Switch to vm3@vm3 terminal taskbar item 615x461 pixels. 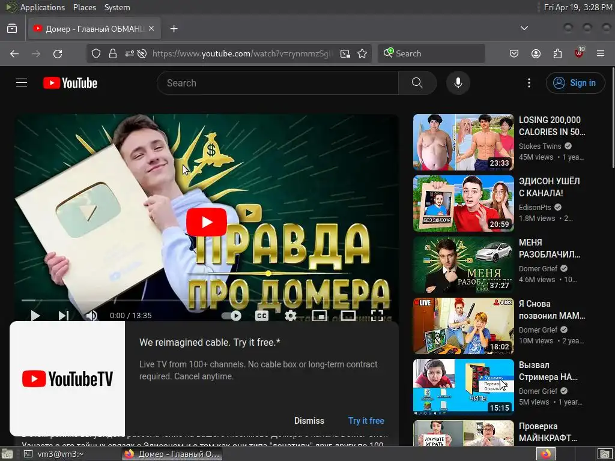click(53, 454)
